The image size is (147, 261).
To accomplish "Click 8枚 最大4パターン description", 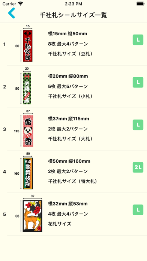I will (x=68, y=44).
